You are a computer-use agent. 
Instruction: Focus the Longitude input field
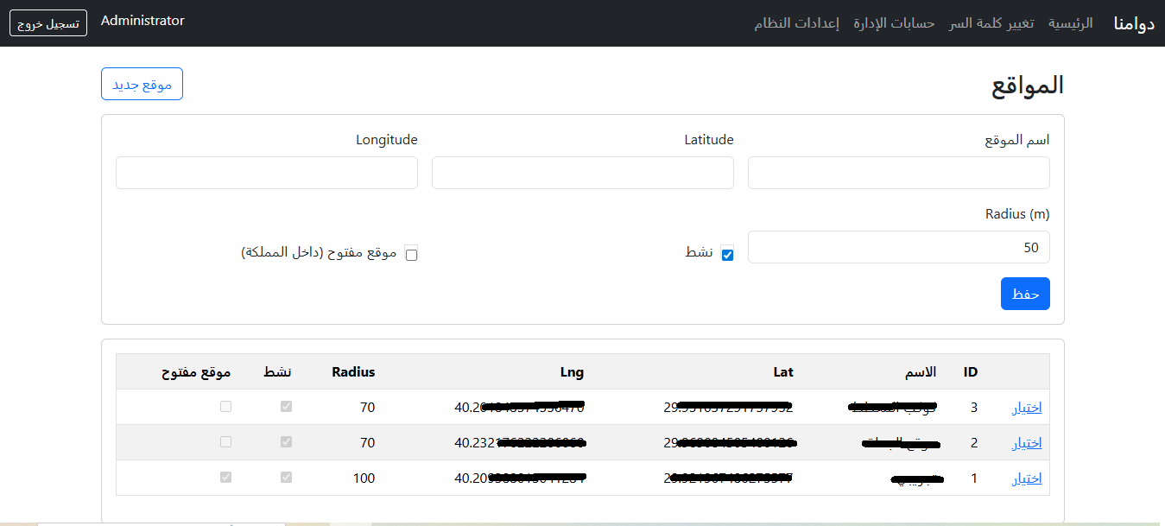pos(266,173)
